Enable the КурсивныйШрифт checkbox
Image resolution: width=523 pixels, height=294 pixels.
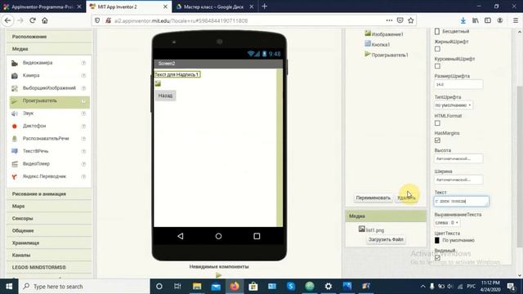click(437, 66)
